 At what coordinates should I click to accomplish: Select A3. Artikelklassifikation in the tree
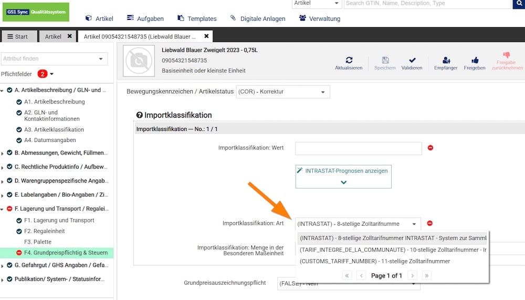(x=54, y=129)
